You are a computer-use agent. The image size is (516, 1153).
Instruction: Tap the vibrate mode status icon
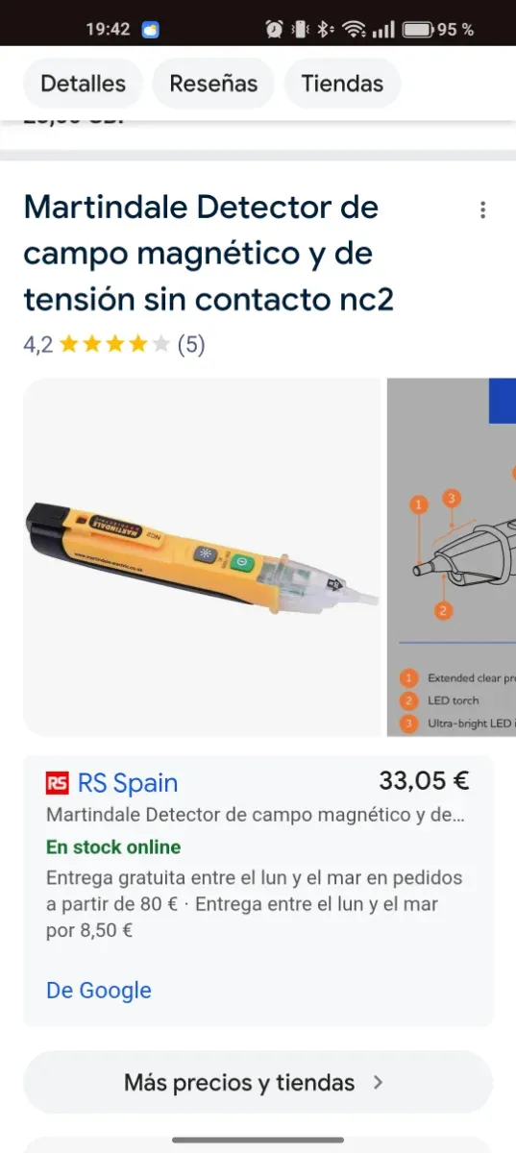pos(300,30)
